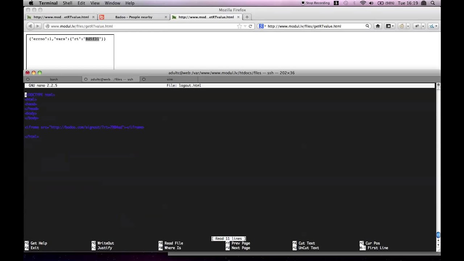Click the volume speaker icon
This screenshot has width=464, height=261.
click(371, 3)
